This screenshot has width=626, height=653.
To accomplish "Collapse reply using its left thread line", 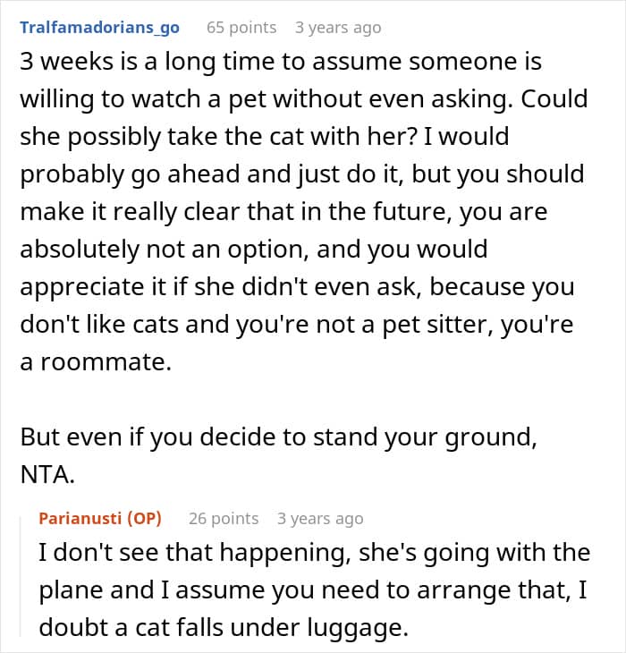I will point(24,572).
